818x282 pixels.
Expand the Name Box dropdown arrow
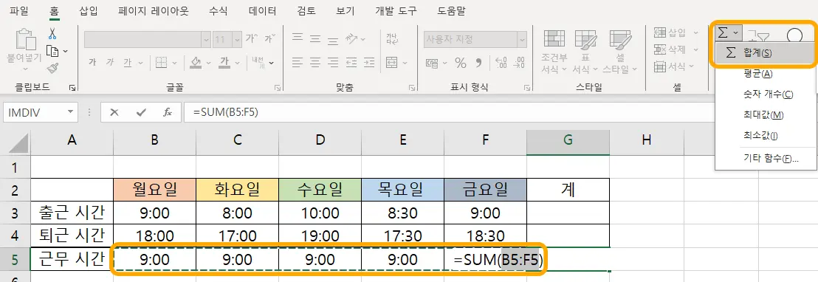pyautogui.click(x=70, y=112)
